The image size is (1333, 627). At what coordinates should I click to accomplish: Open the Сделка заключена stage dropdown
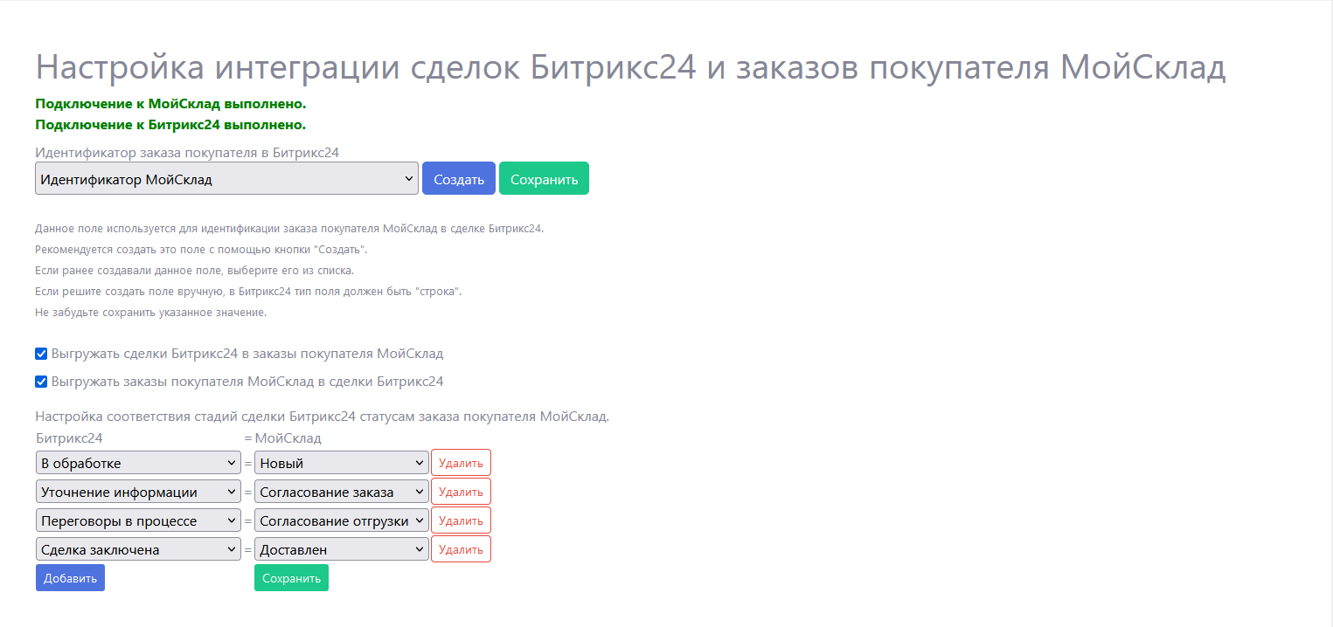pyautogui.click(x=138, y=549)
